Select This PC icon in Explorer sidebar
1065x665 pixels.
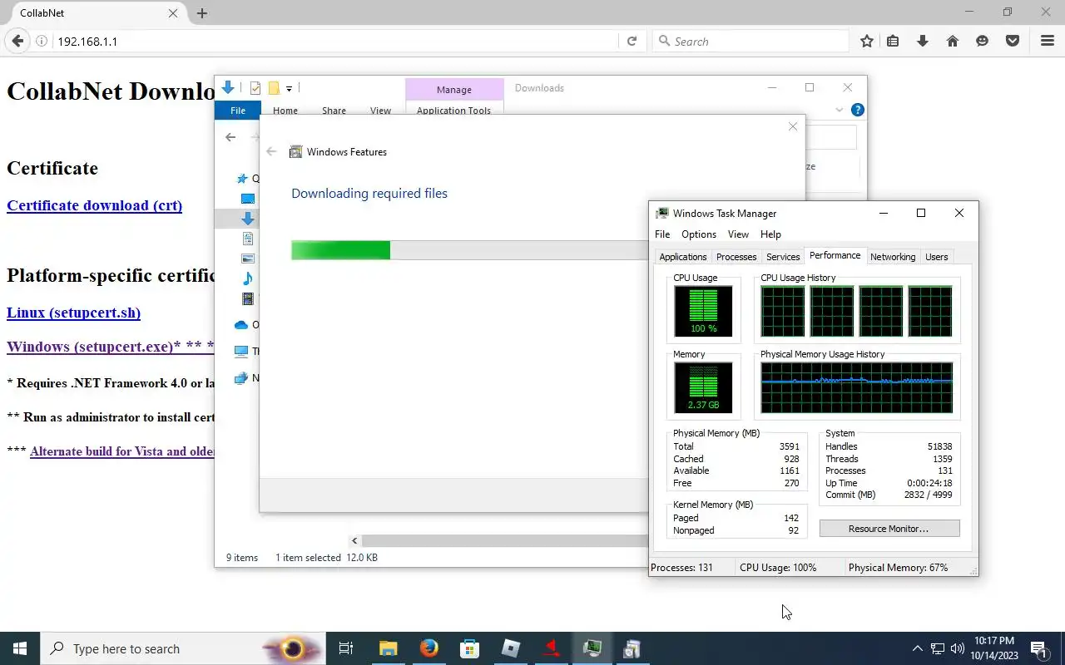pos(241,352)
